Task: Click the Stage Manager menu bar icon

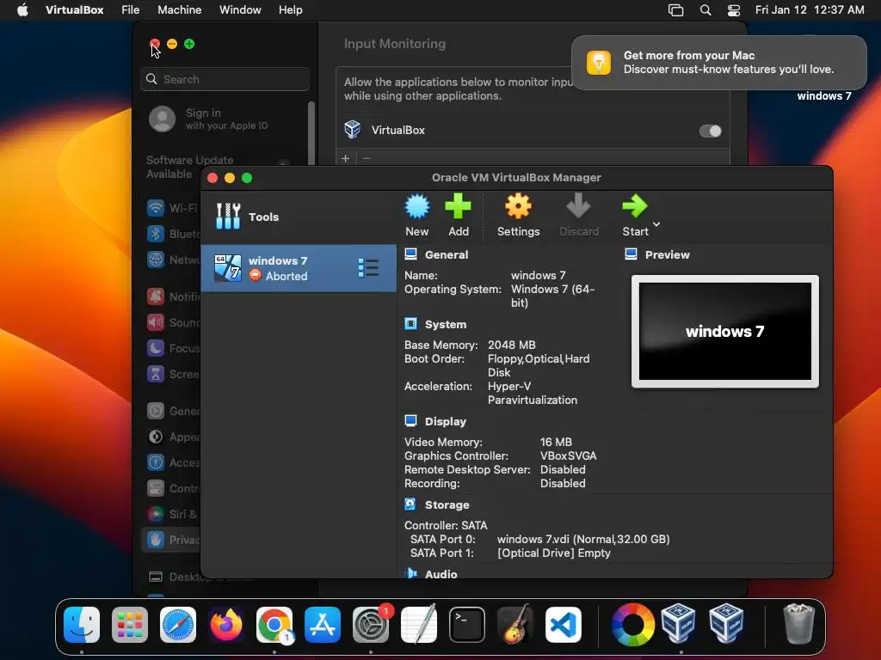Action: (x=675, y=10)
